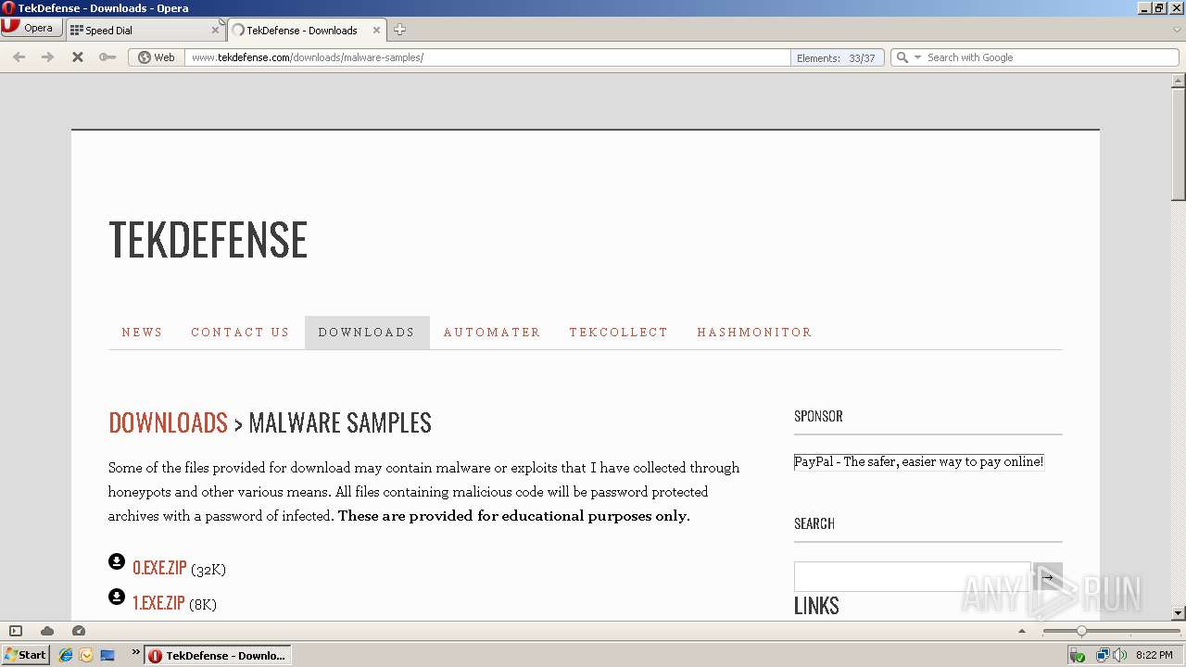Open the NEWS navigation item
1186x667 pixels.
point(142,332)
